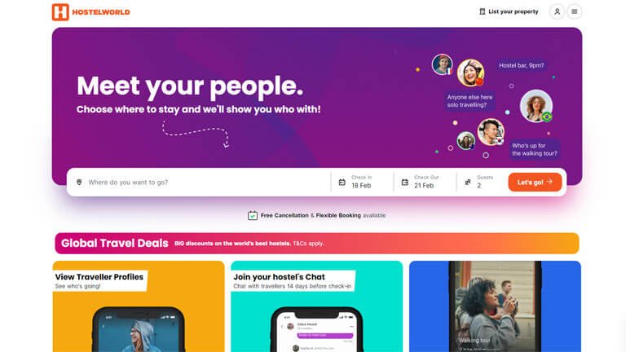Click the building icon beside List your property

pos(482,11)
